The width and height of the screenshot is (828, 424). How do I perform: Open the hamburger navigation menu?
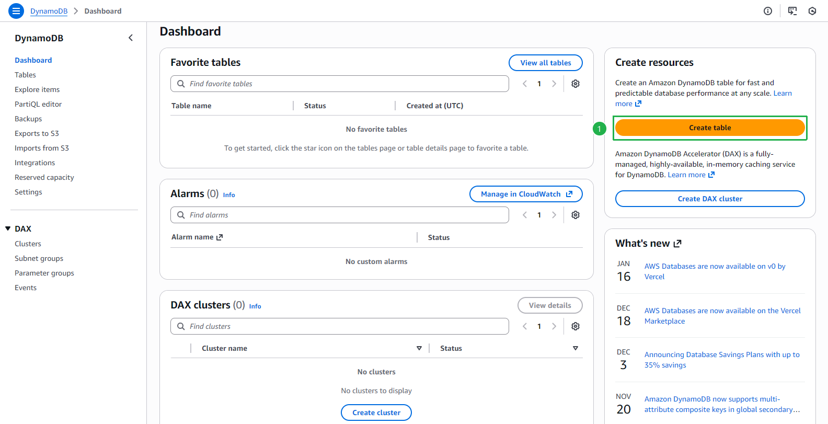click(16, 10)
